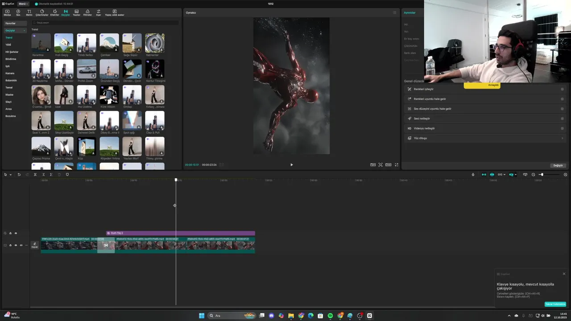Select the Siyah Flaş 2 effect clip
The height and width of the screenshot is (321, 571).
coord(181,233)
